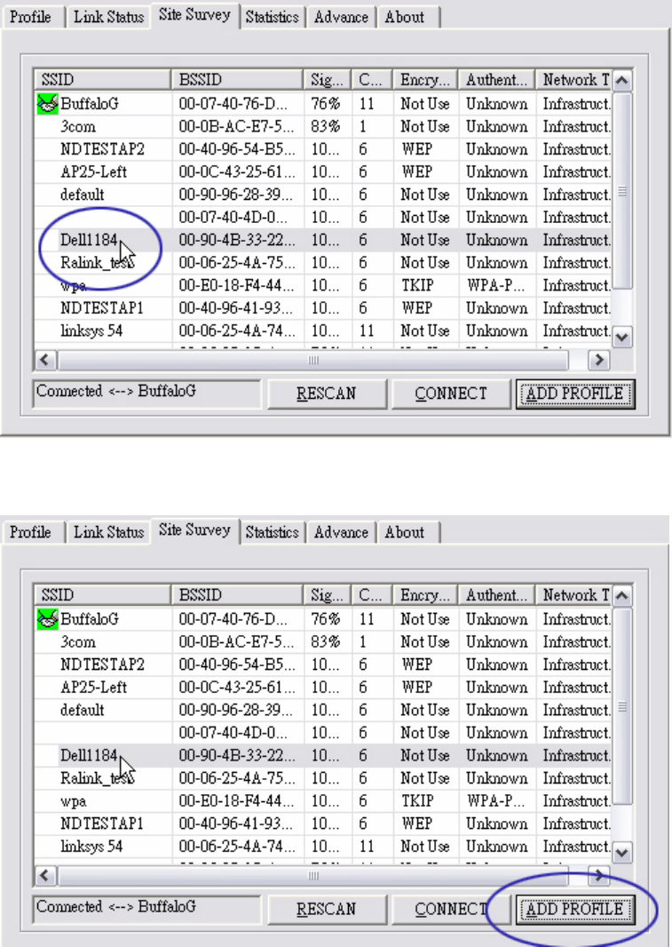
Task: Click ADD PROFILE button in the top window
Action: click(574, 394)
